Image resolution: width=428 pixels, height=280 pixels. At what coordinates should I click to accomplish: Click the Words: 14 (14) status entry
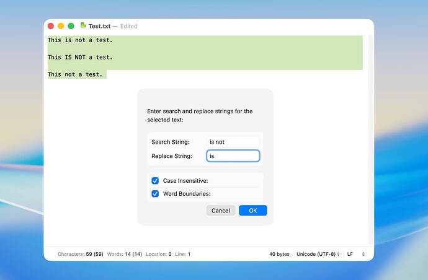[125, 254]
